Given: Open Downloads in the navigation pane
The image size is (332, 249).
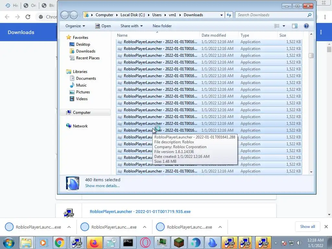Looking at the screenshot, I should click(x=86, y=51).
